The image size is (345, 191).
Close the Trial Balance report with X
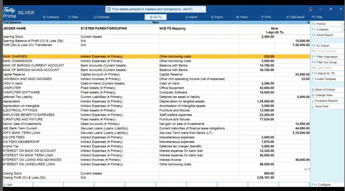(308, 22)
